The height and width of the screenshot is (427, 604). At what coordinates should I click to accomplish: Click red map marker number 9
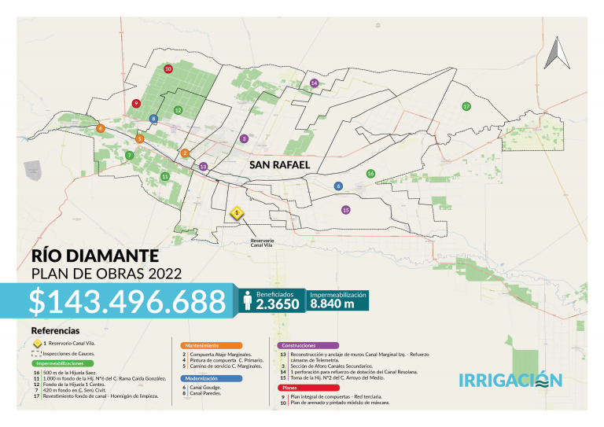click(137, 103)
